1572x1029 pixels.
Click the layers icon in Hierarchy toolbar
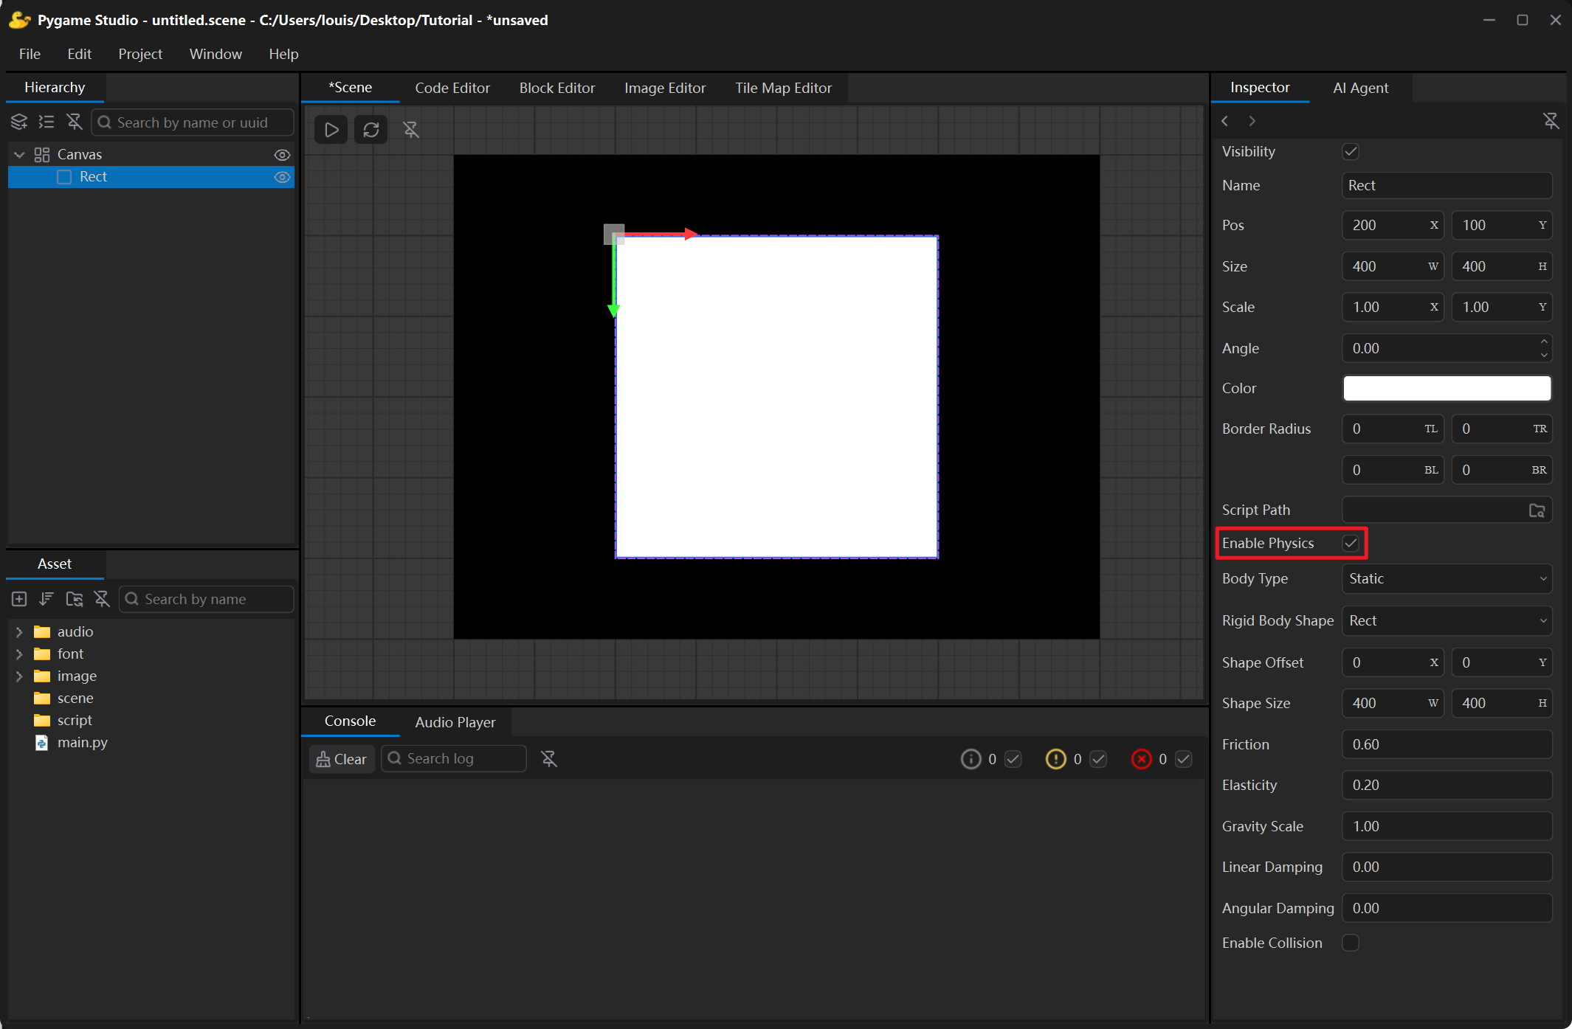point(19,122)
